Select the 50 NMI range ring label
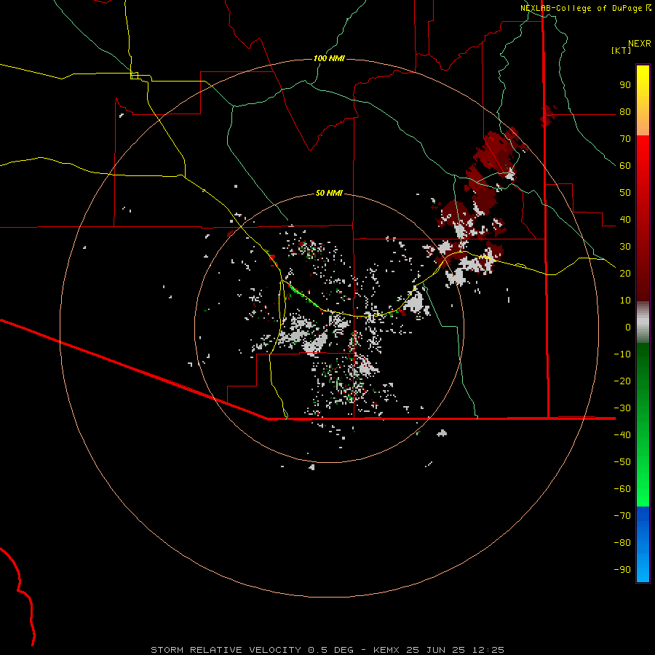 click(x=329, y=193)
